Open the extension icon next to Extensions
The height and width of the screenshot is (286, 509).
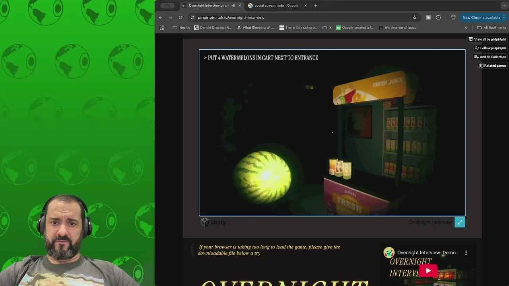point(428,17)
